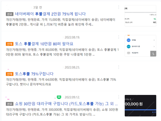Click the description snippet showing 가격 80,000원

pyautogui.click(x=62, y=52)
